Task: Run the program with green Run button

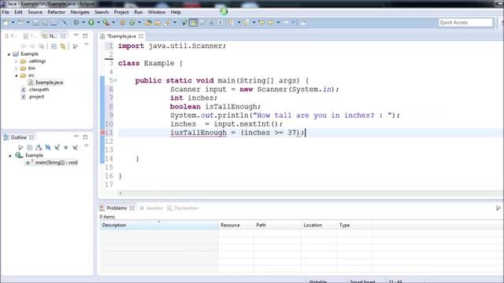Action: (x=91, y=23)
